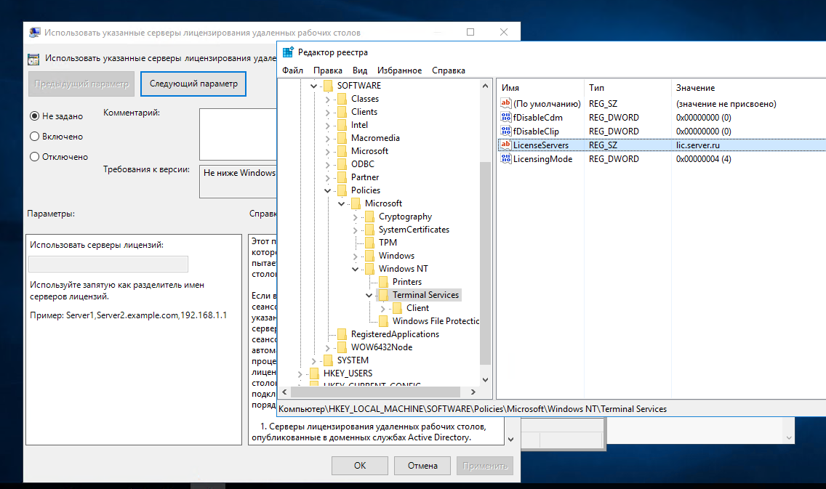Click the tree scroll-right arrow
The height and width of the screenshot is (489, 826).
pyautogui.click(x=473, y=392)
